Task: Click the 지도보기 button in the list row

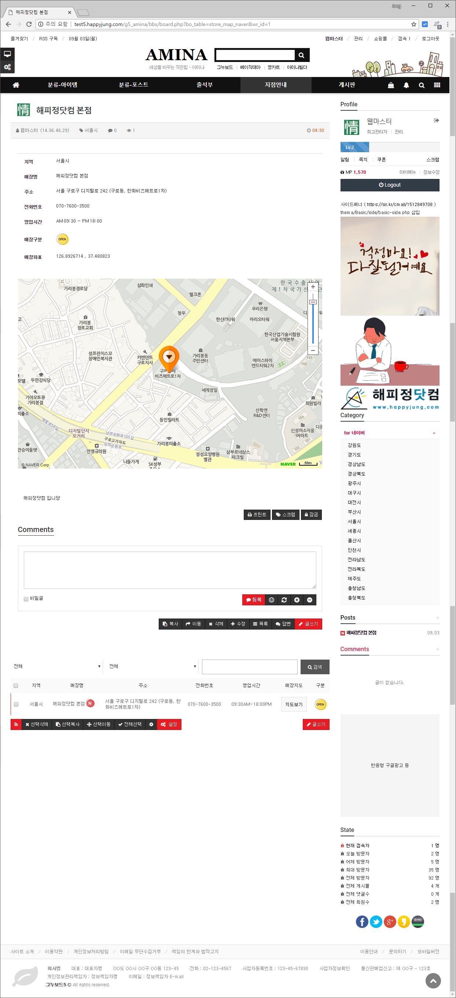Action: click(294, 704)
